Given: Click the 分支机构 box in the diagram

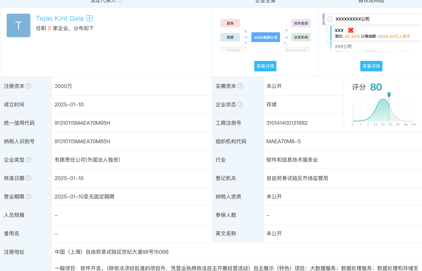Looking at the screenshot, I should click(301, 37).
